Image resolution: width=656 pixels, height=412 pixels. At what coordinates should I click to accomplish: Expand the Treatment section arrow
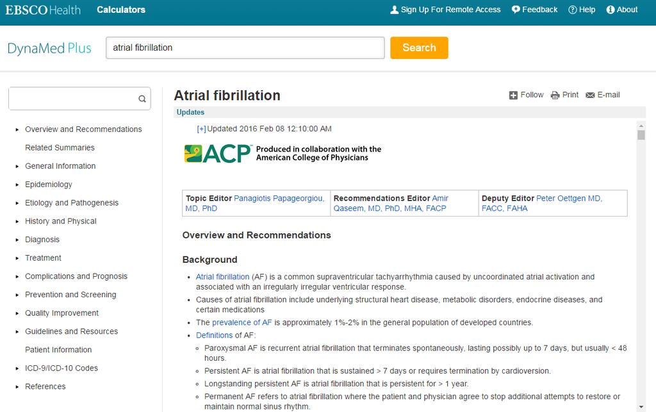pyautogui.click(x=17, y=258)
